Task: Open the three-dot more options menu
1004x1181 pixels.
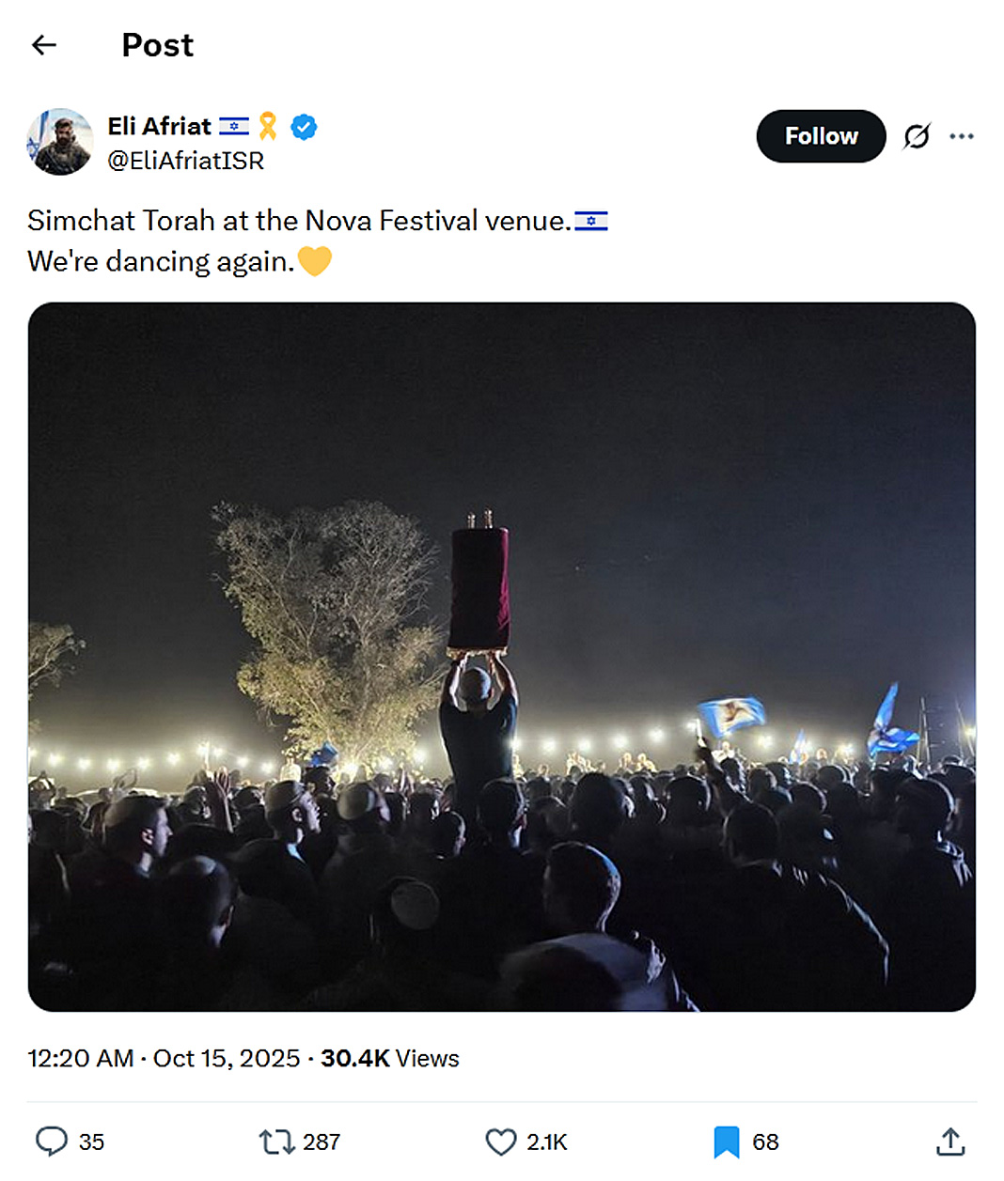Action: [961, 136]
